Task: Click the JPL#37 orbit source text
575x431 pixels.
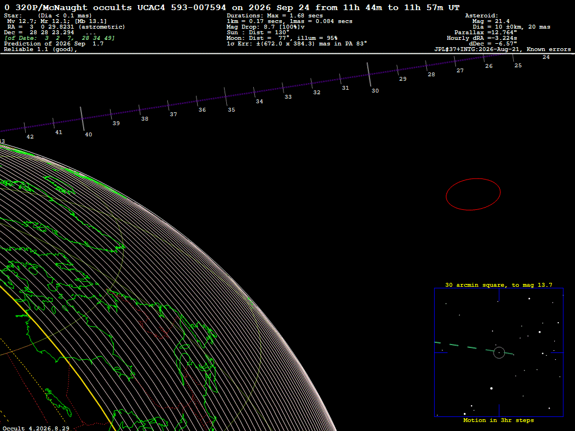Action: [x=503, y=49]
